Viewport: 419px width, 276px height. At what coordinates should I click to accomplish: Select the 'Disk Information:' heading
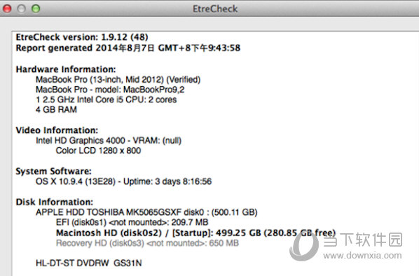coord(55,202)
